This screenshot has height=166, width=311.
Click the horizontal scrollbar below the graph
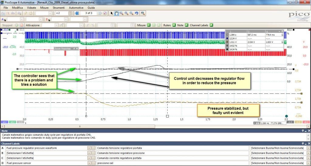coord(80,126)
